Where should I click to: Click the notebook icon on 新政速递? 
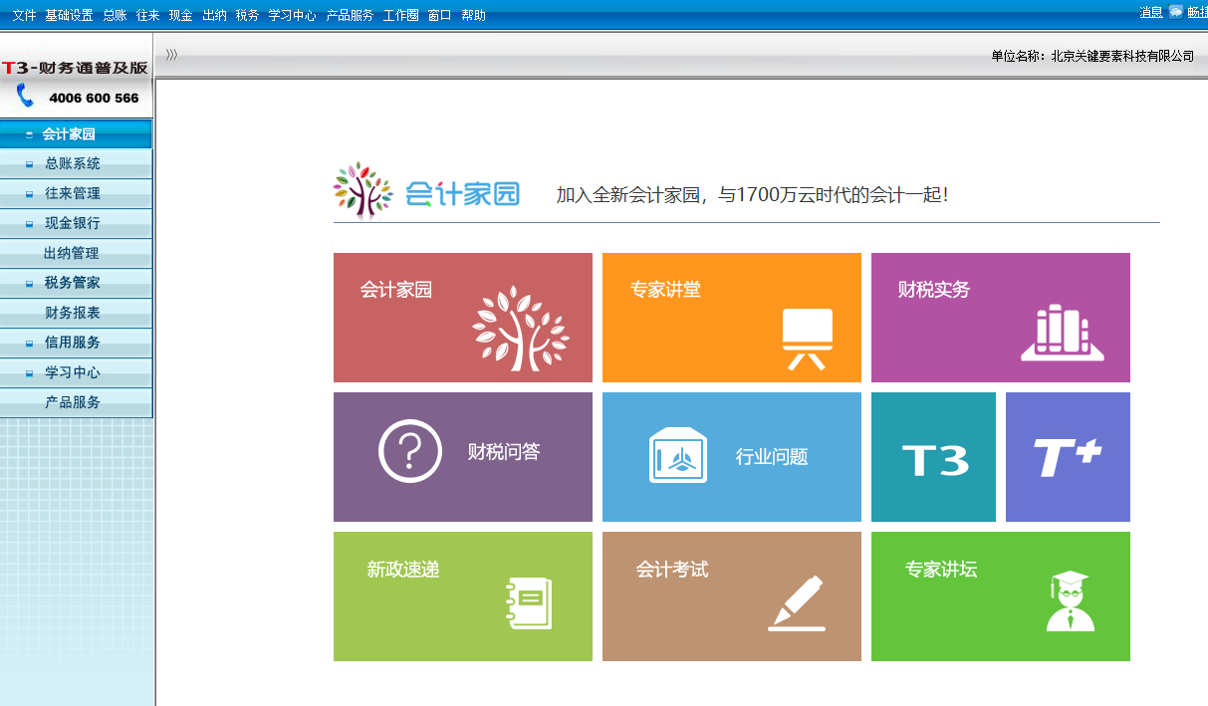(x=529, y=603)
